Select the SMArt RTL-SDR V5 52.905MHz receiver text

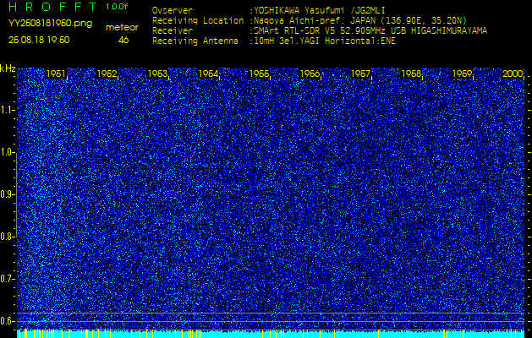(x=370, y=31)
